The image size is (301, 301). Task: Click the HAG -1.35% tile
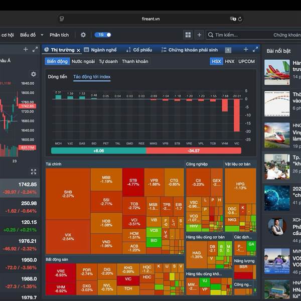pos(196,254)
